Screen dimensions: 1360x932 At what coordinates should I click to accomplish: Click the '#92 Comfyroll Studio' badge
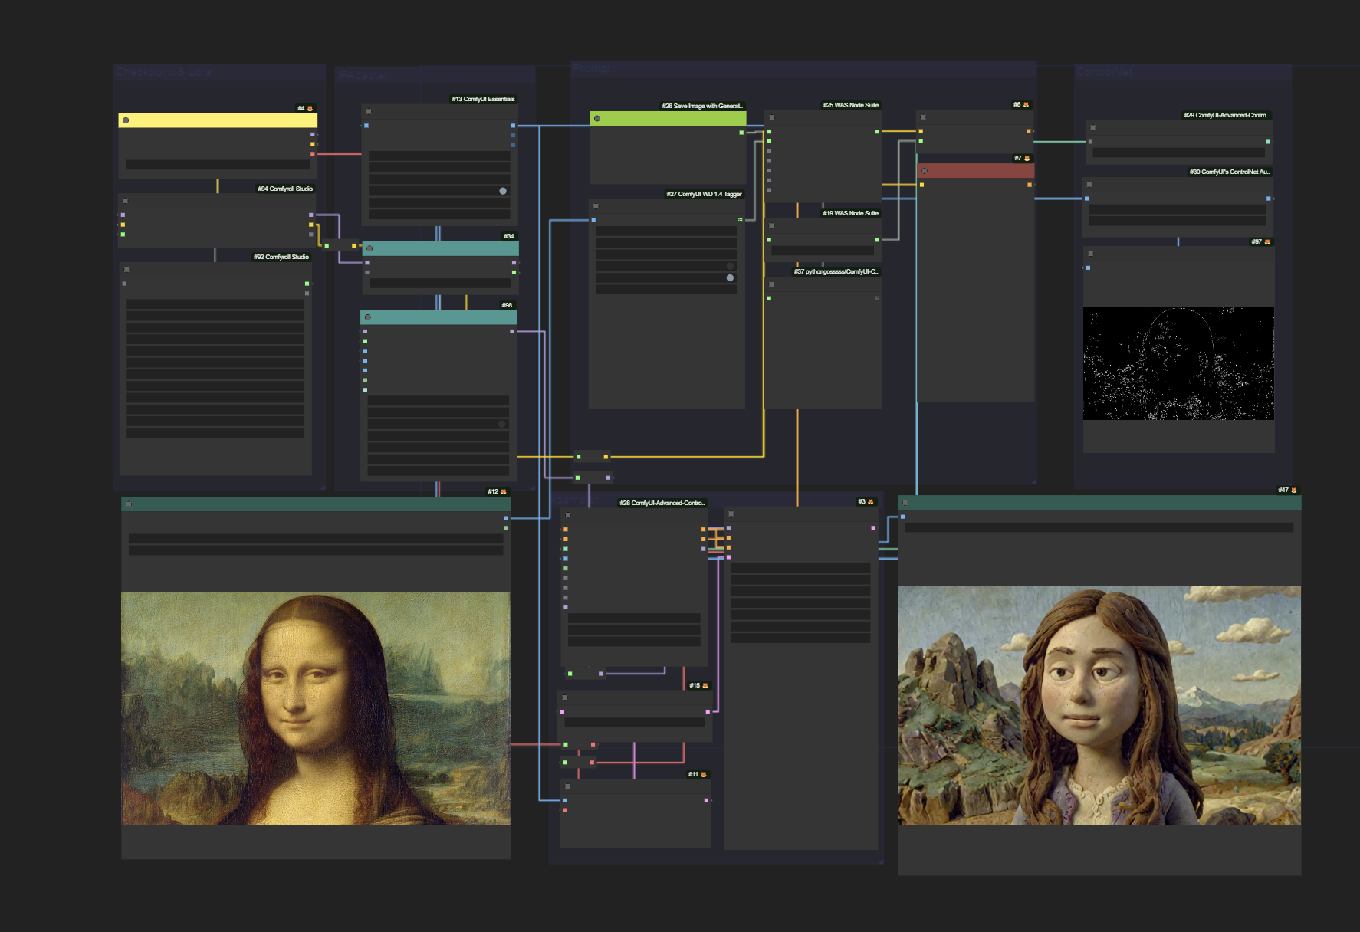[x=281, y=257]
